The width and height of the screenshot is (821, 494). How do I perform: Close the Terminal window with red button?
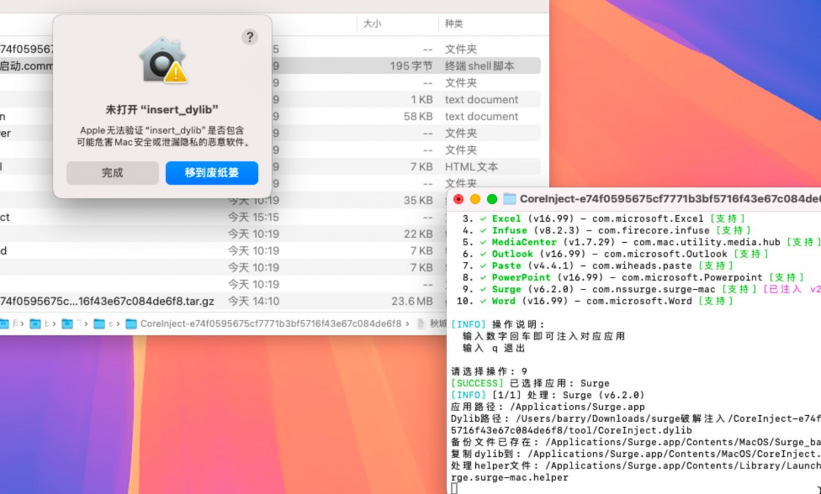point(459,199)
